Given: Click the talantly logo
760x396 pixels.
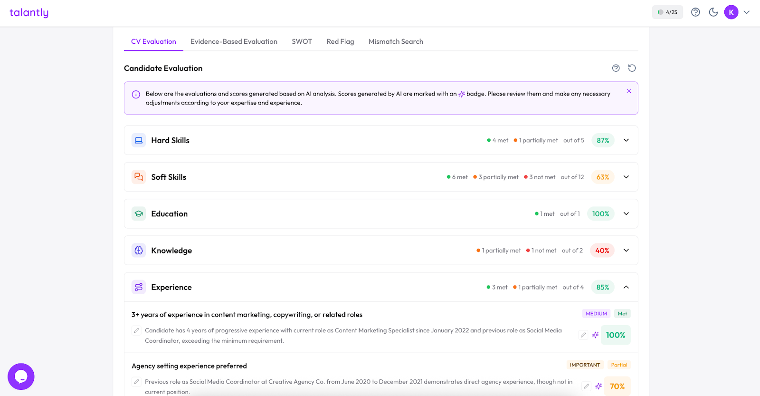Looking at the screenshot, I should pyautogui.click(x=29, y=13).
